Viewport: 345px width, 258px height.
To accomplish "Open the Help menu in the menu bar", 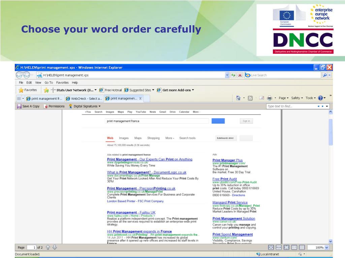I will click(75, 83).
